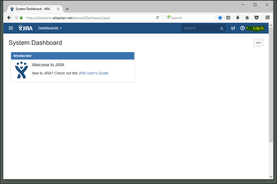Close the System Dashboard browser tab

(58, 9)
